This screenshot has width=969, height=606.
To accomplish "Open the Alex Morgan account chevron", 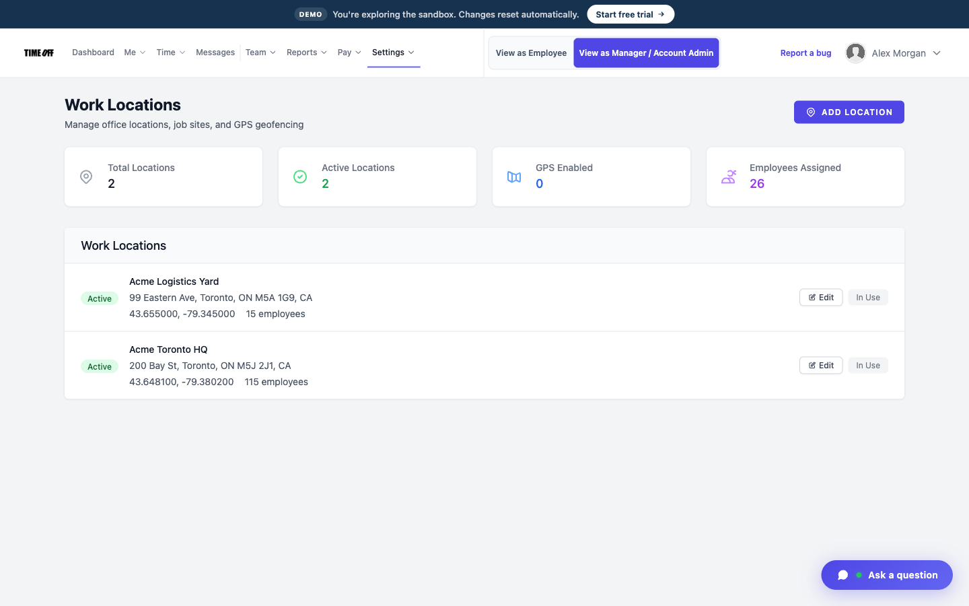I will tap(937, 53).
